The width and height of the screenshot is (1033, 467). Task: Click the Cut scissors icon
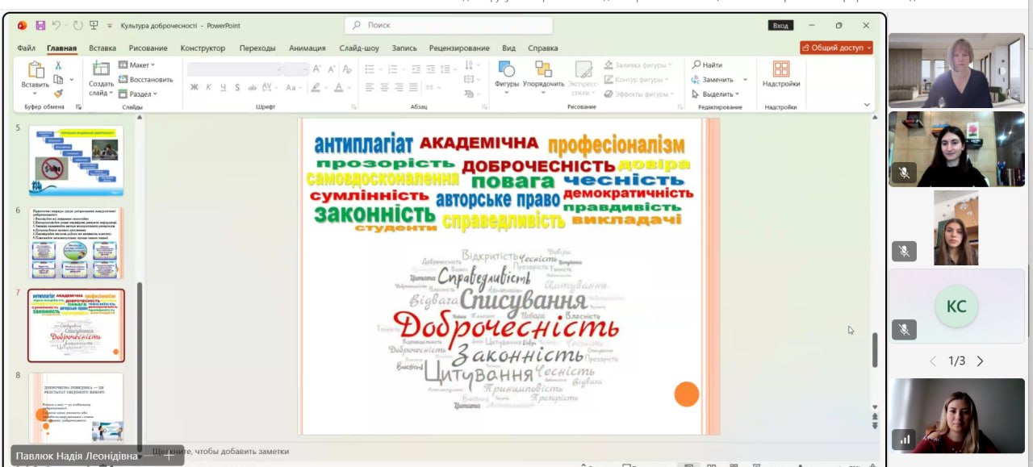pos(58,66)
